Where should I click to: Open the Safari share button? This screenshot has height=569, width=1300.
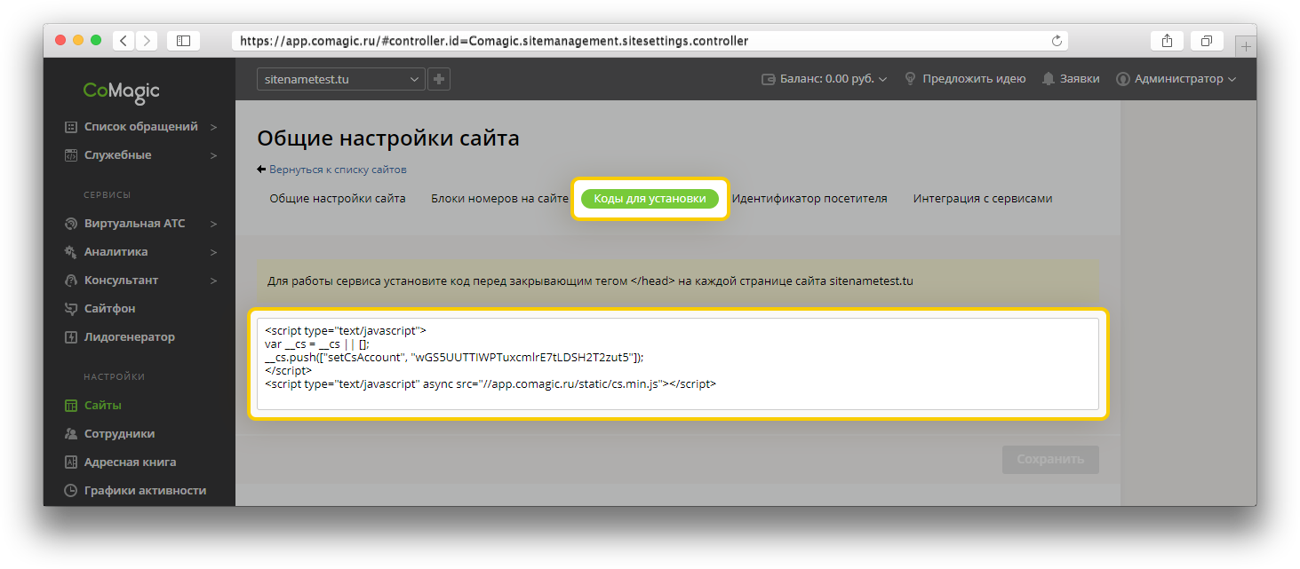(1167, 41)
